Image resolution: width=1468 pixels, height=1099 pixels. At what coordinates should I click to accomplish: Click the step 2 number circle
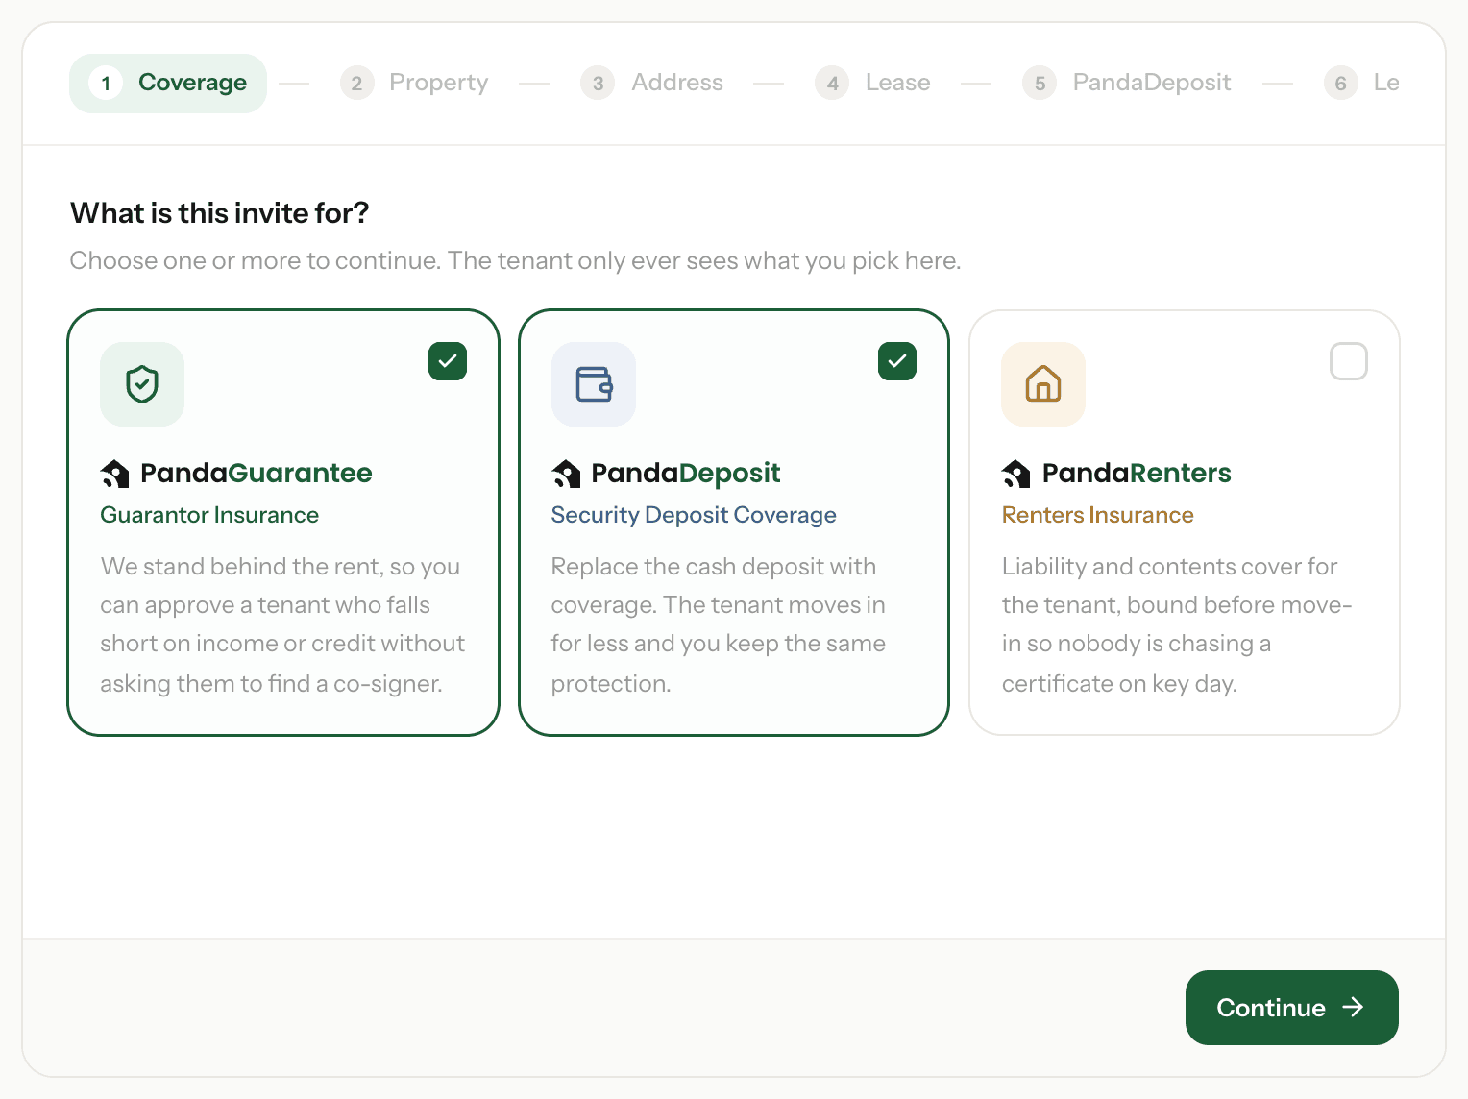tap(357, 84)
